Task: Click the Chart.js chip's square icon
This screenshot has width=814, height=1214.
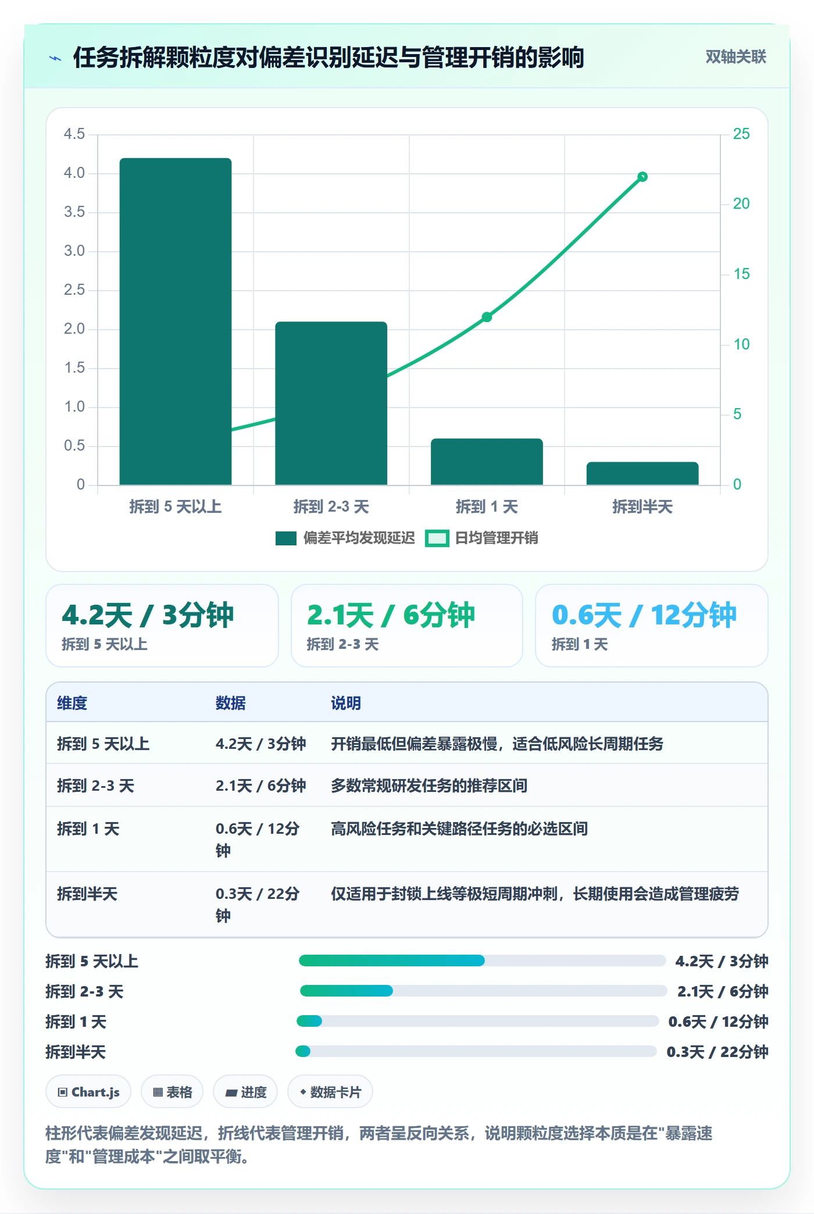Action: [x=63, y=1092]
